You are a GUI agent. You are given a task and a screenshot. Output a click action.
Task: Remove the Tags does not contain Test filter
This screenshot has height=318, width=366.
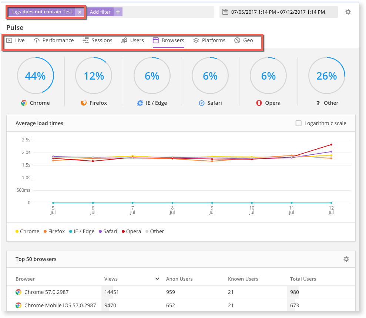pos(80,11)
